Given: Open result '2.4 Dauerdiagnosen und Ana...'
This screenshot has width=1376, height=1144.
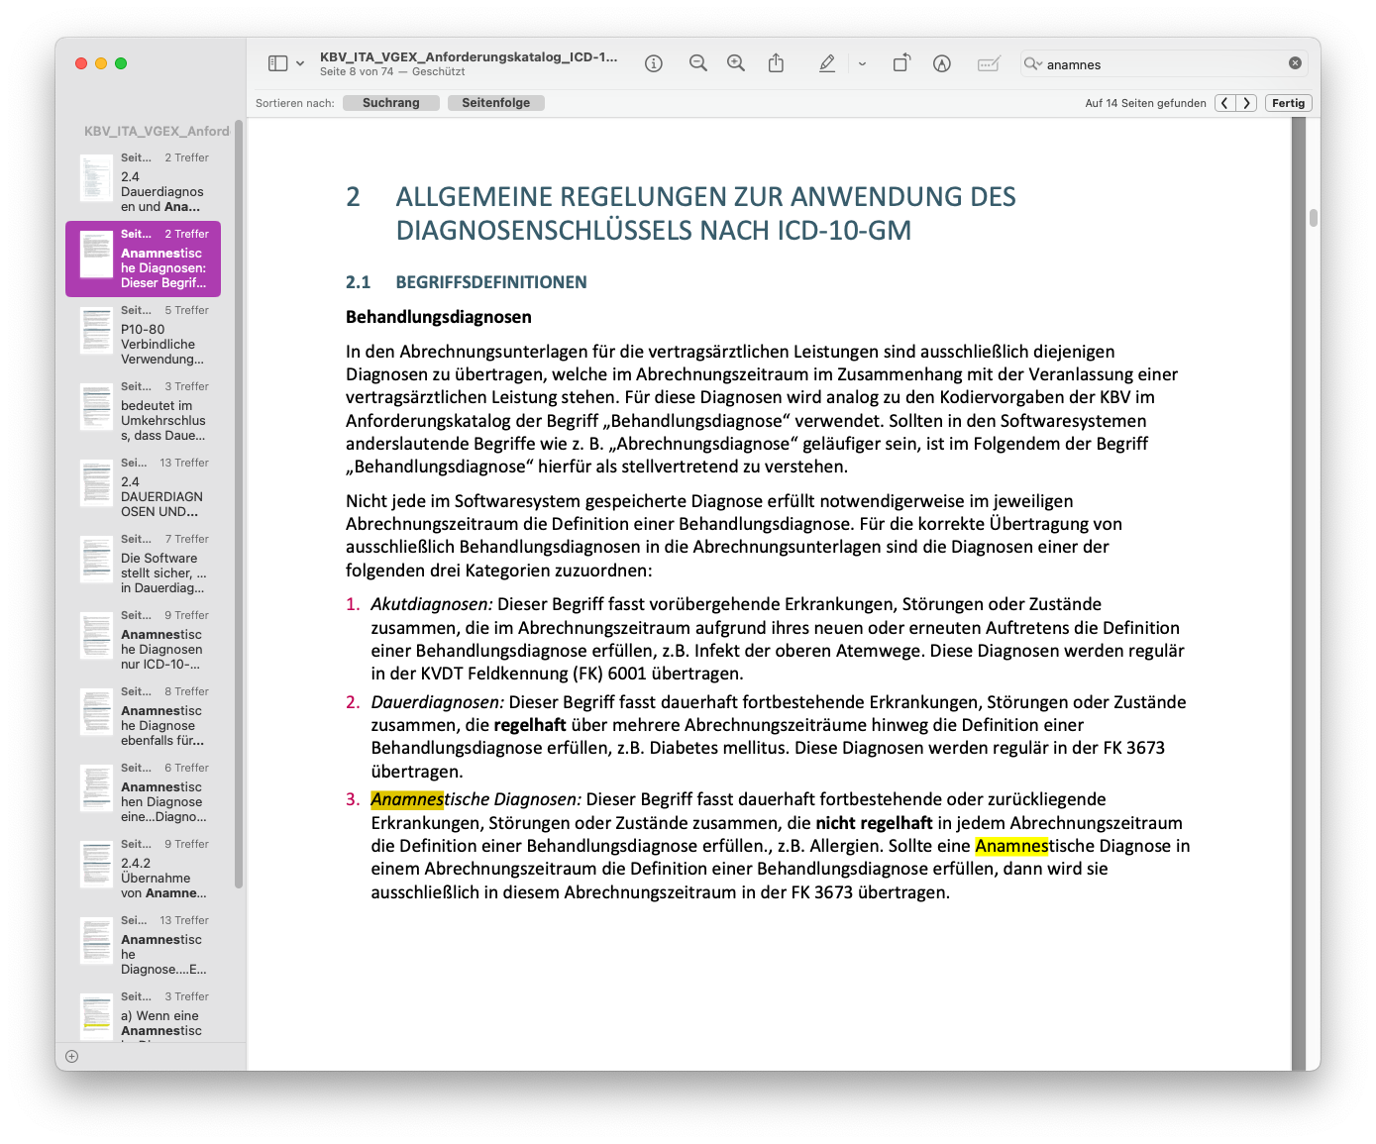Looking at the screenshot, I should coord(143,182).
